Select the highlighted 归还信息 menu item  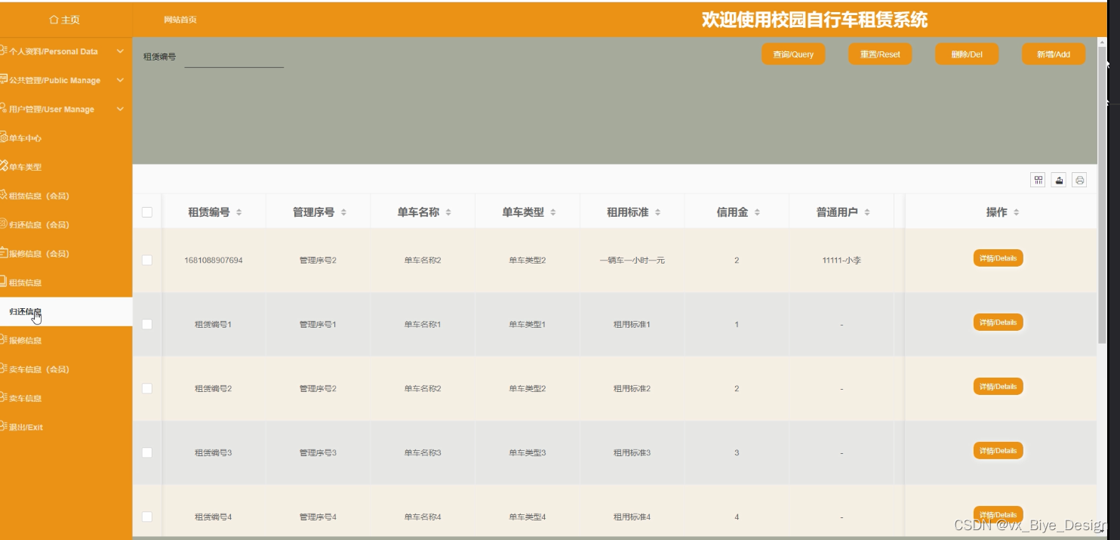coord(66,311)
